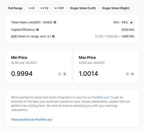Image resolution: width=144 pixels, height=131 pixels.
Task: Choose the ×÷2 range preset
Action: [32, 8]
